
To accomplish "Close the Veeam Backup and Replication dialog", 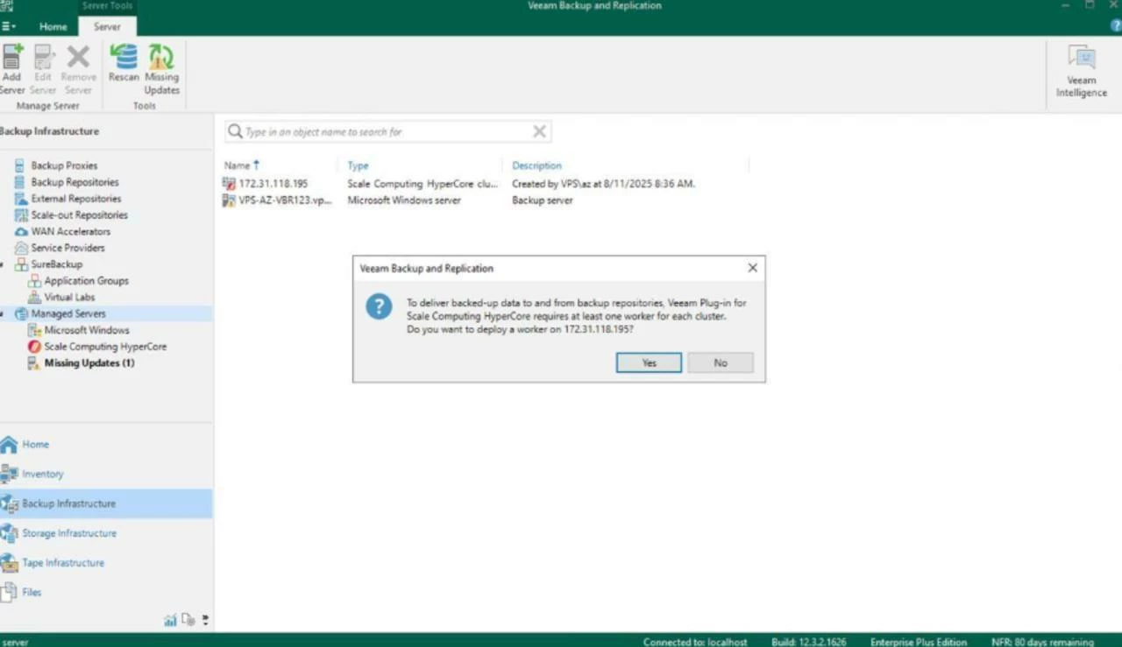I will coord(752,268).
